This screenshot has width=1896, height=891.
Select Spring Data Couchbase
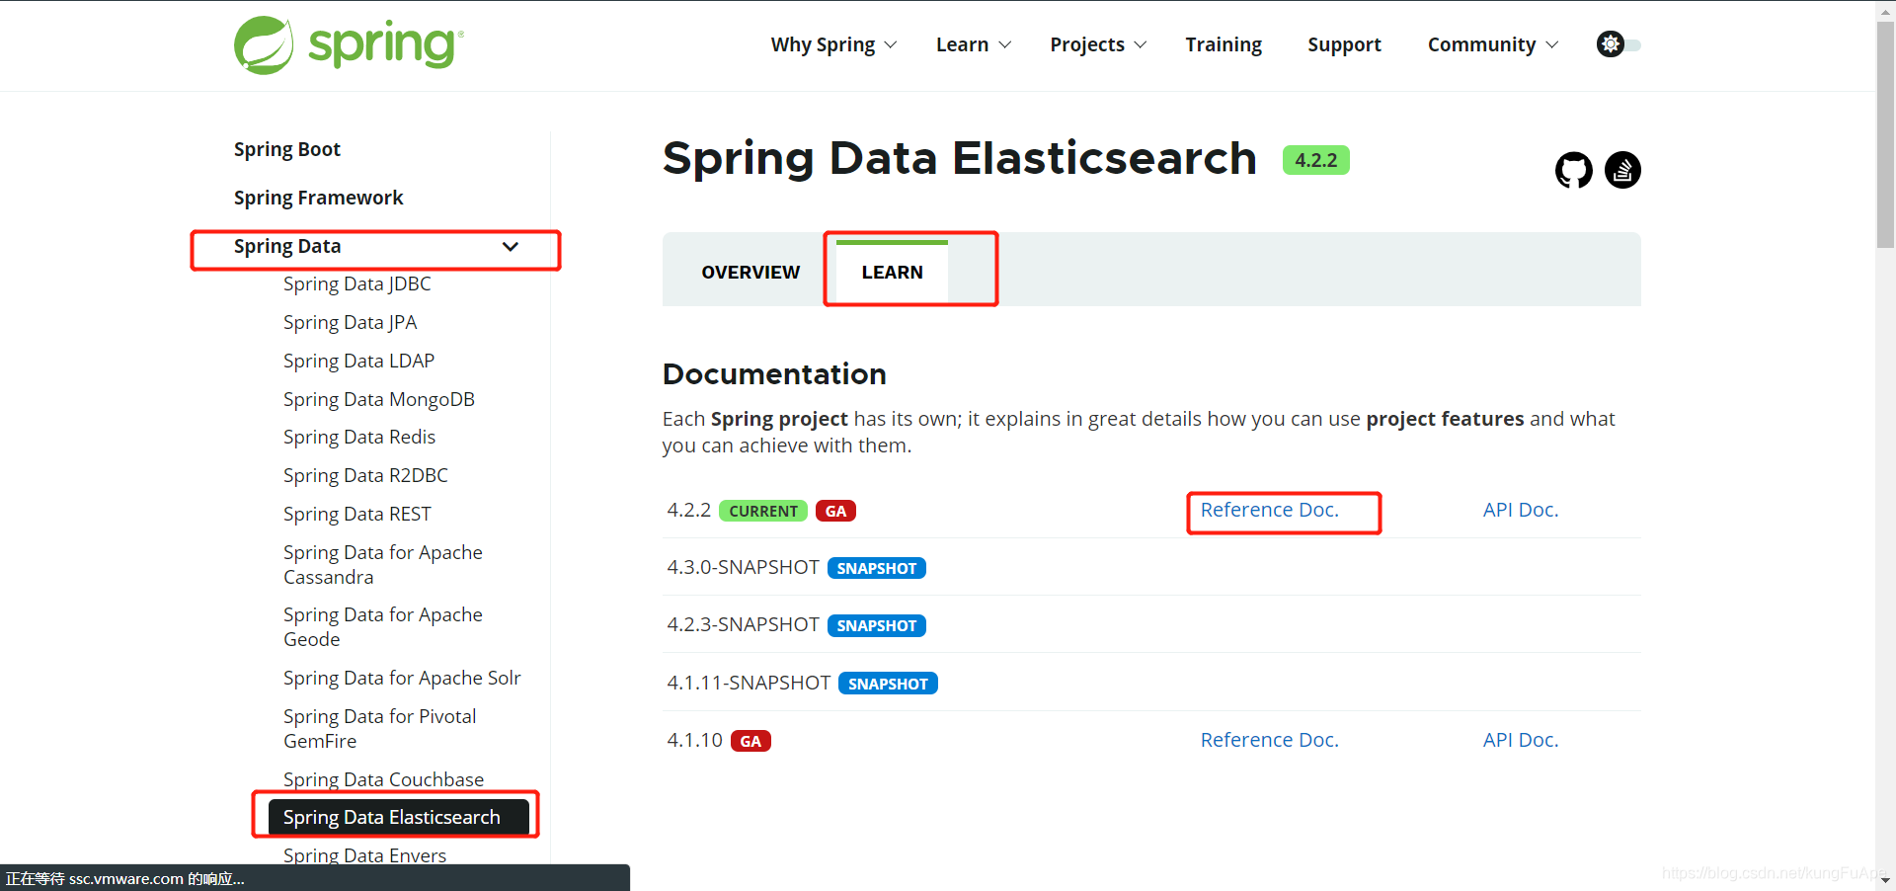coord(383,779)
